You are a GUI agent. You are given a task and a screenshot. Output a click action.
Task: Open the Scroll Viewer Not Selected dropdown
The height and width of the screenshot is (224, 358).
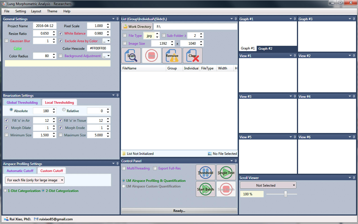(268, 185)
